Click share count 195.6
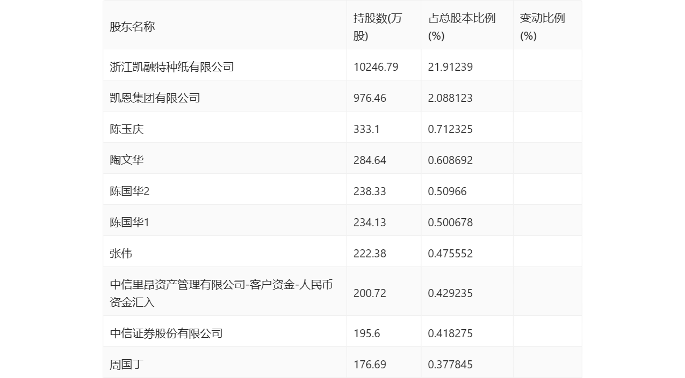Viewport: 685px width, 378px height. (366, 333)
